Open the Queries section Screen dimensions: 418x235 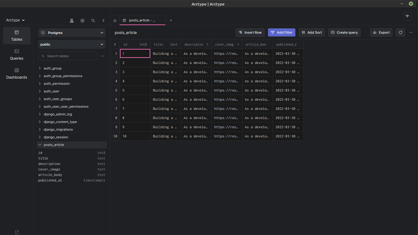pos(17,54)
